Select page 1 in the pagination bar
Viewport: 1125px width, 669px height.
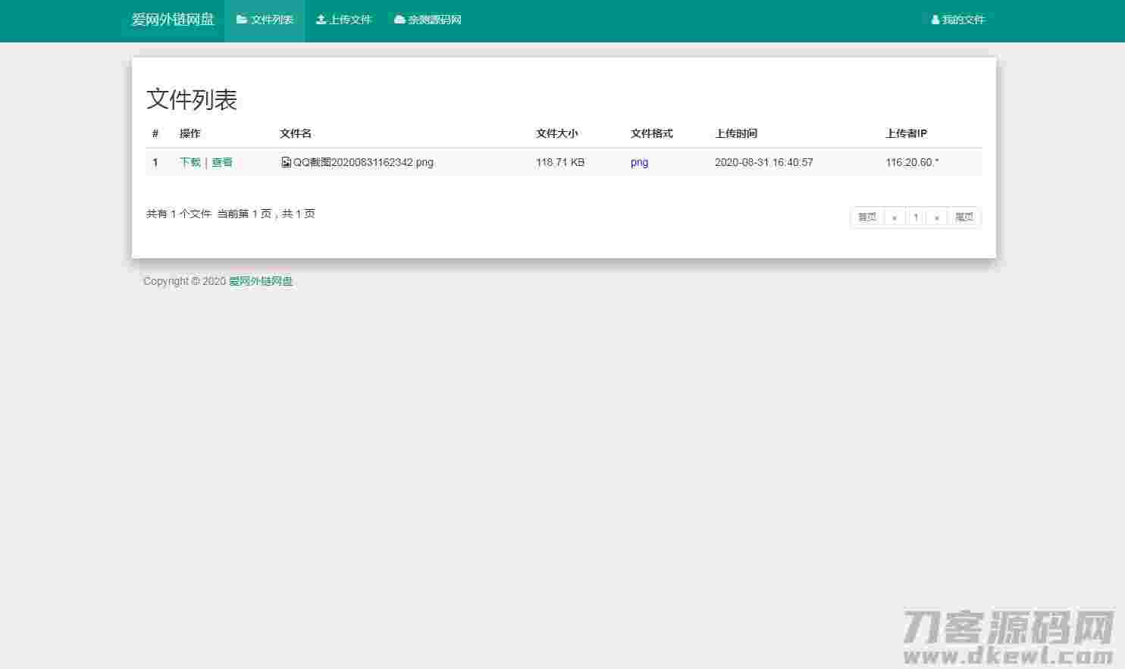tap(916, 217)
